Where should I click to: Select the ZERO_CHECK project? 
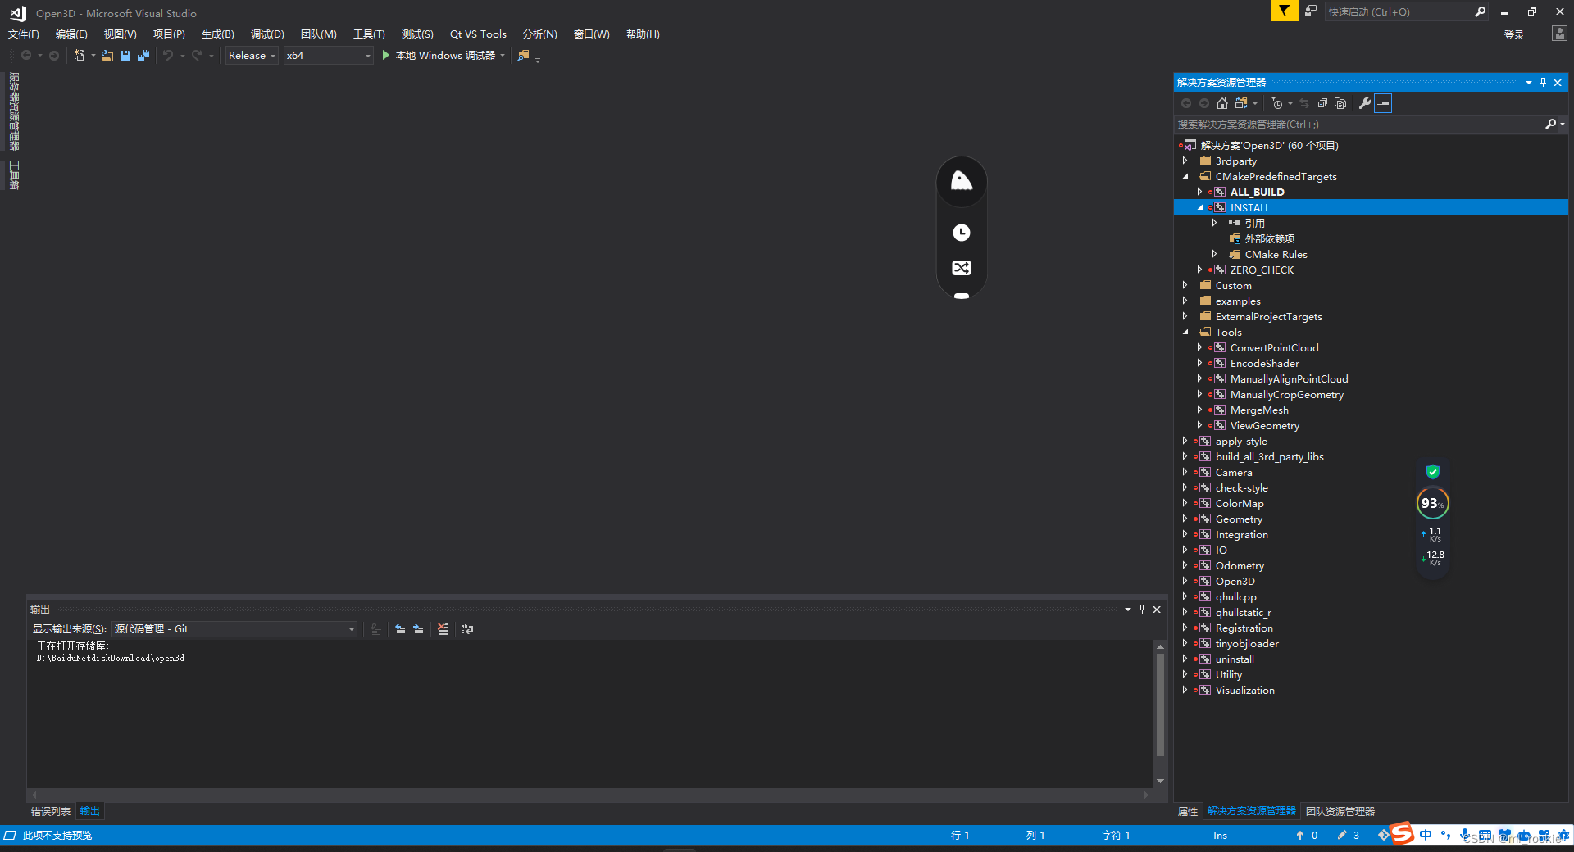pyautogui.click(x=1262, y=270)
